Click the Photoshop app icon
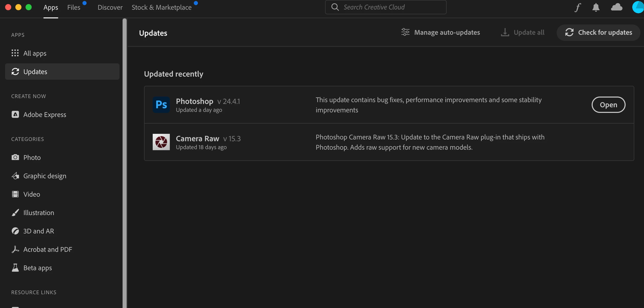Screen dimensions: 644x308 pos(161,105)
